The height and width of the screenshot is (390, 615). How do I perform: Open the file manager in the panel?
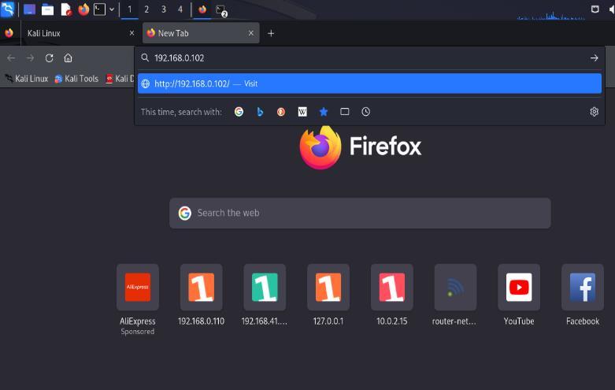[47, 9]
